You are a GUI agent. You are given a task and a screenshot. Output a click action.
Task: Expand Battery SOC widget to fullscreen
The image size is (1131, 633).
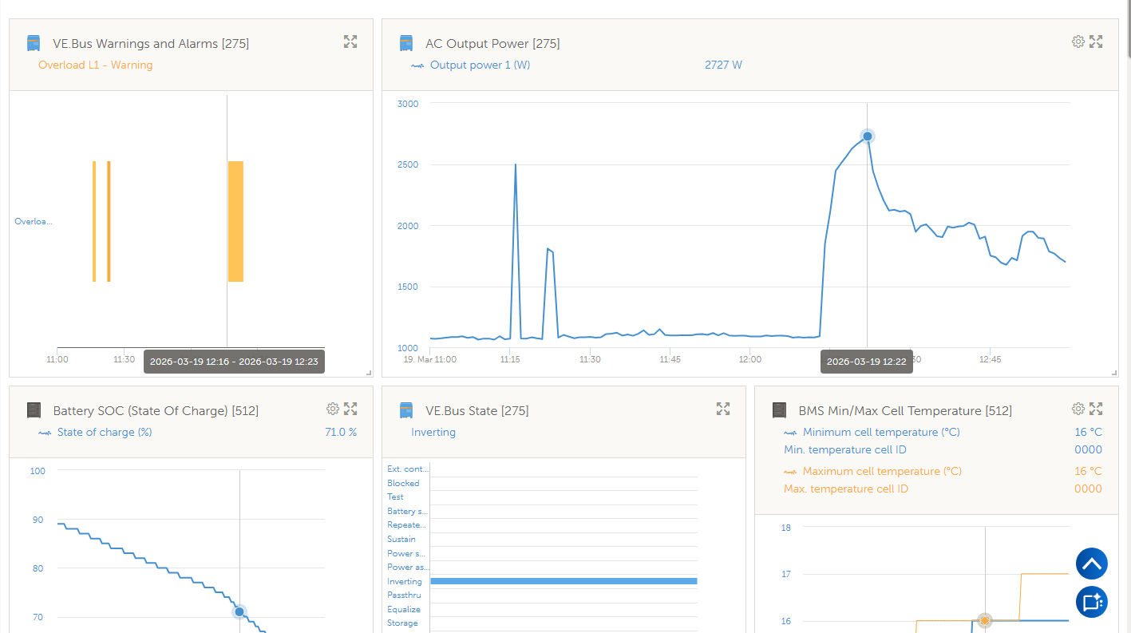(x=350, y=409)
